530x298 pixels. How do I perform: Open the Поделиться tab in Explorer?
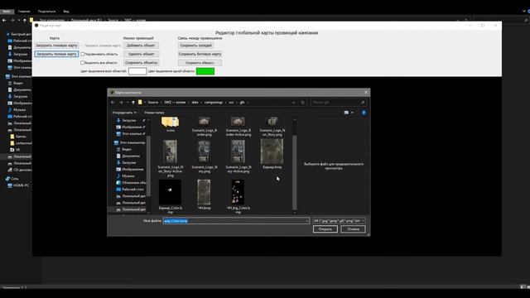(46, 11)
